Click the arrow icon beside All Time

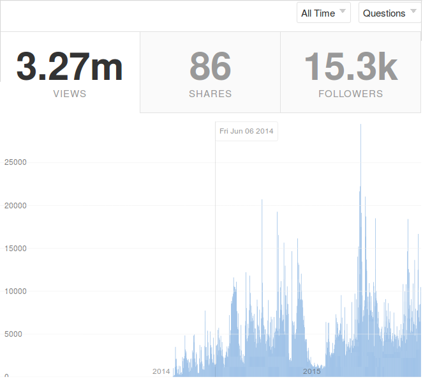(343, 12)
